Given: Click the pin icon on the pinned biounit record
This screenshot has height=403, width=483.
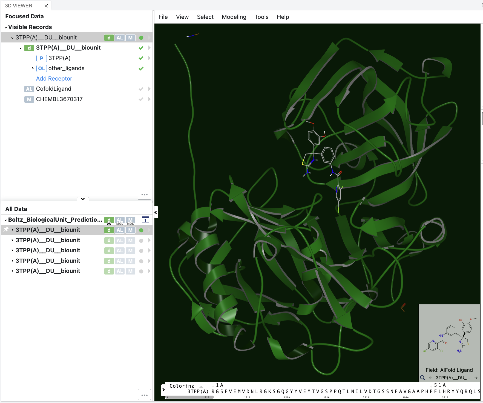Looking at the screenshot, I should 5,230.
